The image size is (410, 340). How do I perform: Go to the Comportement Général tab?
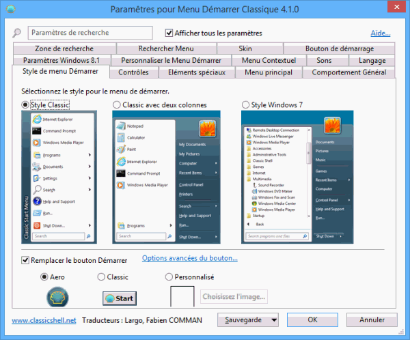[348, 72]
